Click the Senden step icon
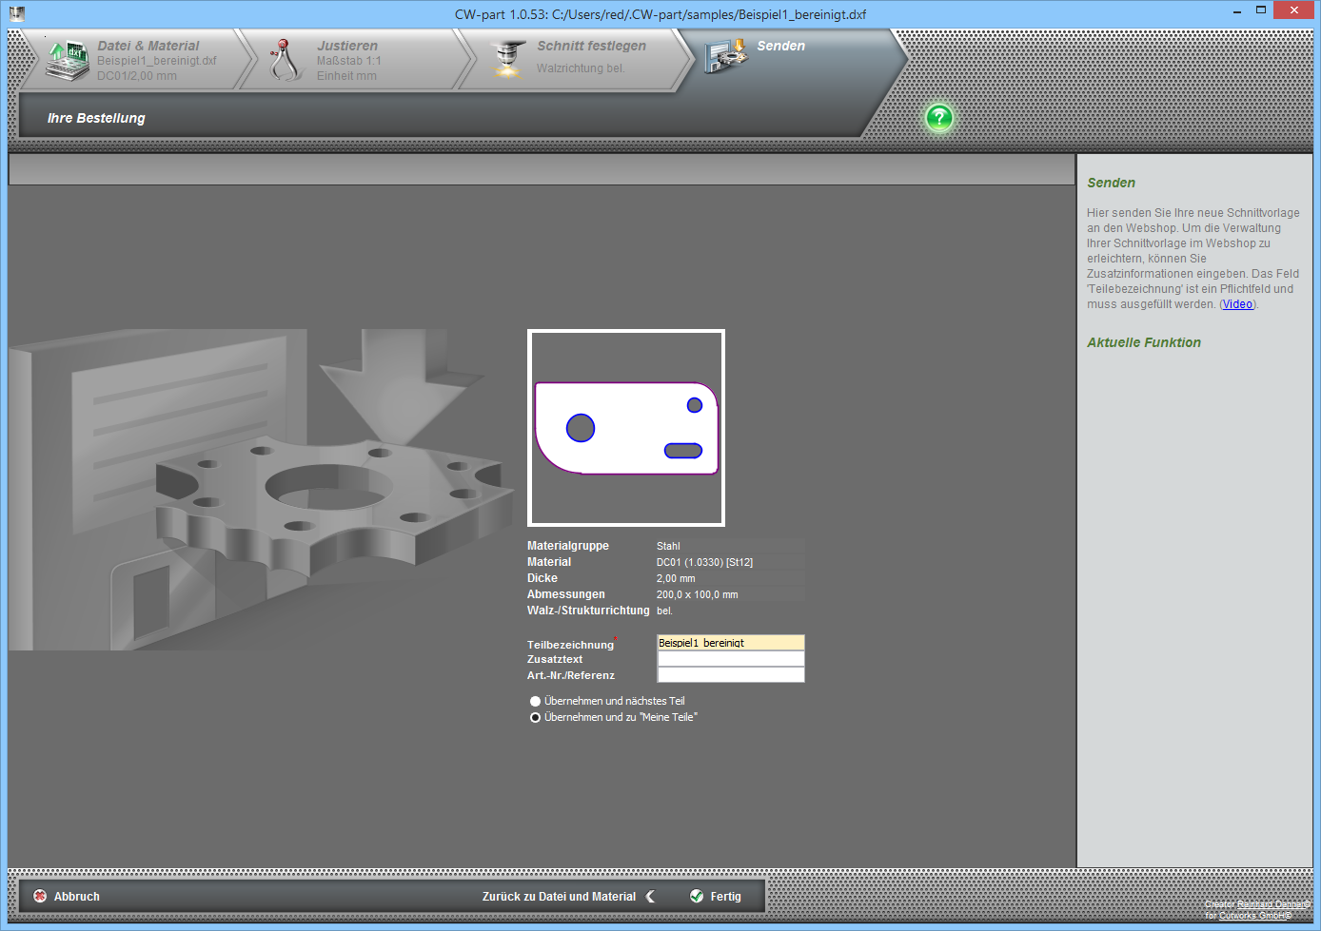The height and width of the screenshot is (931, 1321). coord(726,56)
